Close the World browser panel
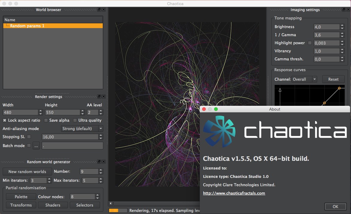Image resolution: width=351 pixels, height=214 pixels. coord(104,10)
